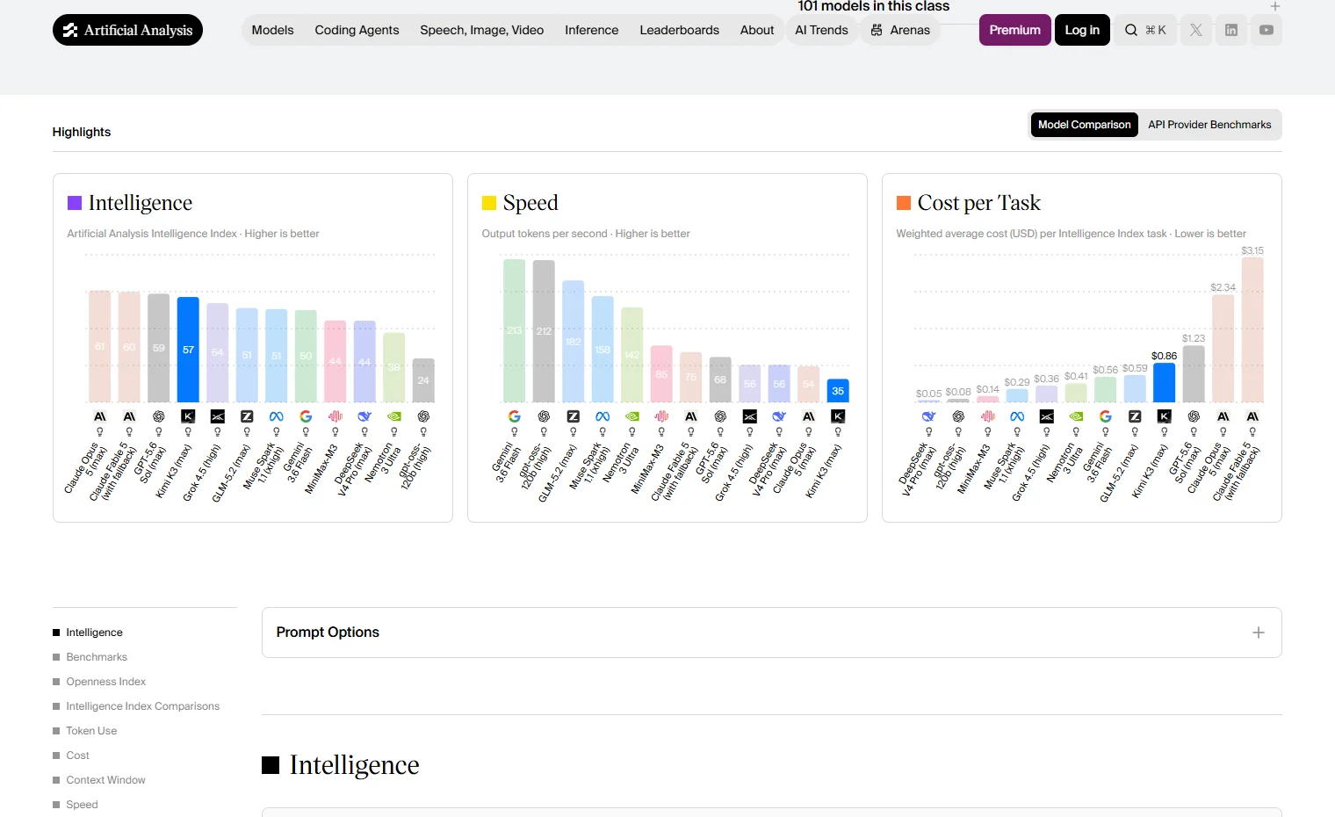Click the orange swatch beside Cost per Task

pyautogui.click(x=904, y=203)
